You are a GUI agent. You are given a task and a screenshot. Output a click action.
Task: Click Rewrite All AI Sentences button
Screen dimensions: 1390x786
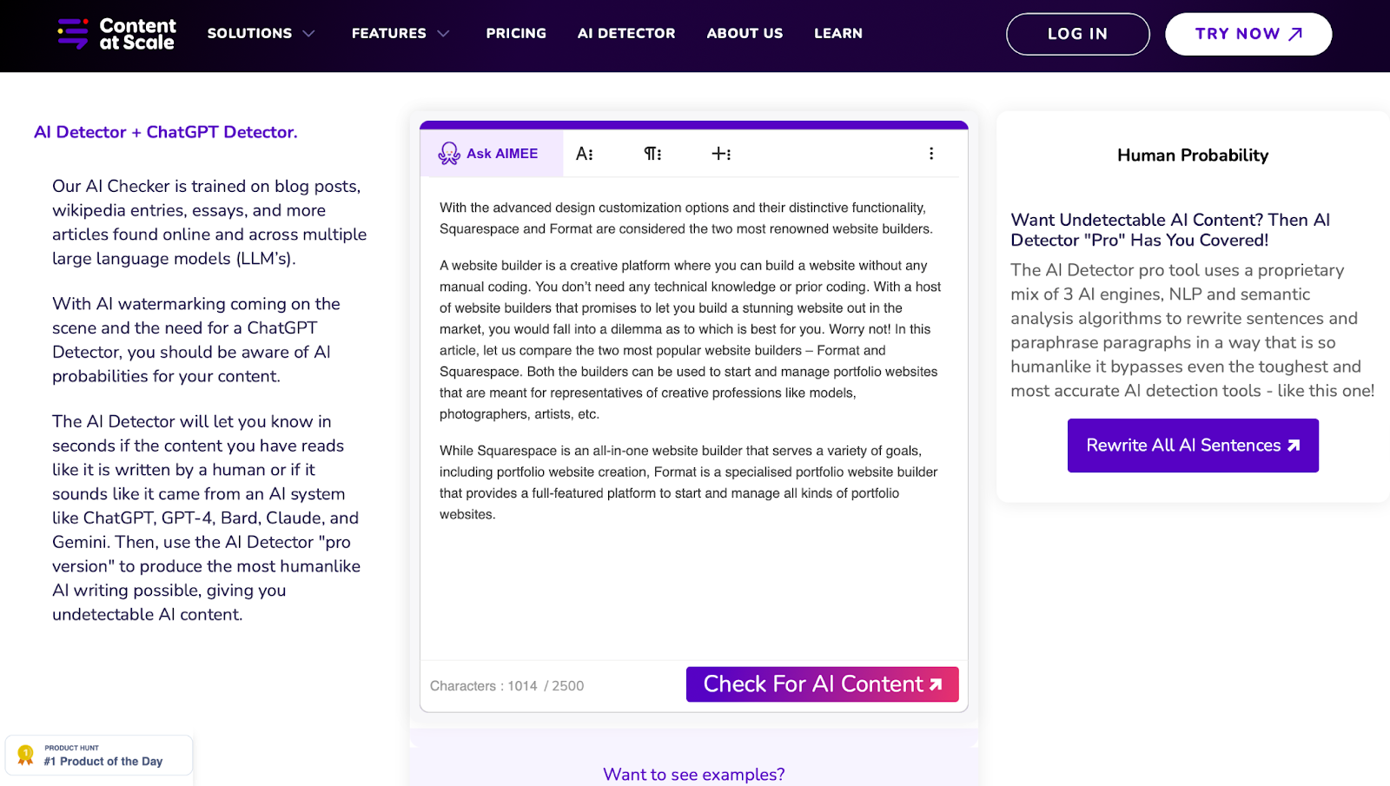(1193, 446)
